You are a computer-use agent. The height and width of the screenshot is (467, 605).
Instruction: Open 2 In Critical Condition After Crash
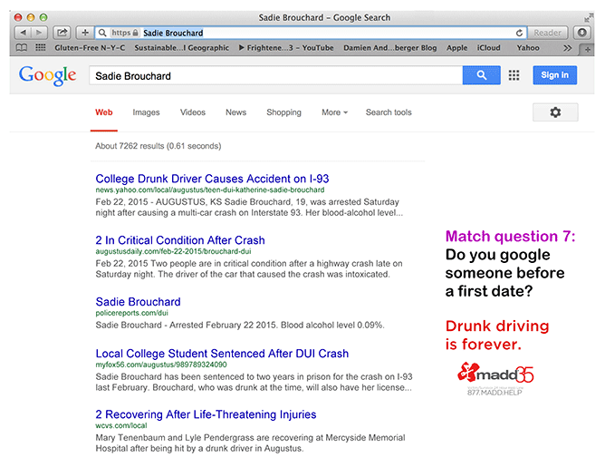[180, 240]
